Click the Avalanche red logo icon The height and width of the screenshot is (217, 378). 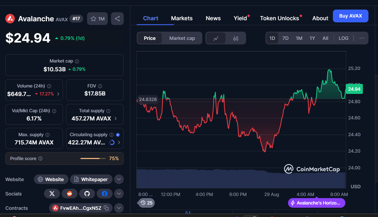coord(10,19)
